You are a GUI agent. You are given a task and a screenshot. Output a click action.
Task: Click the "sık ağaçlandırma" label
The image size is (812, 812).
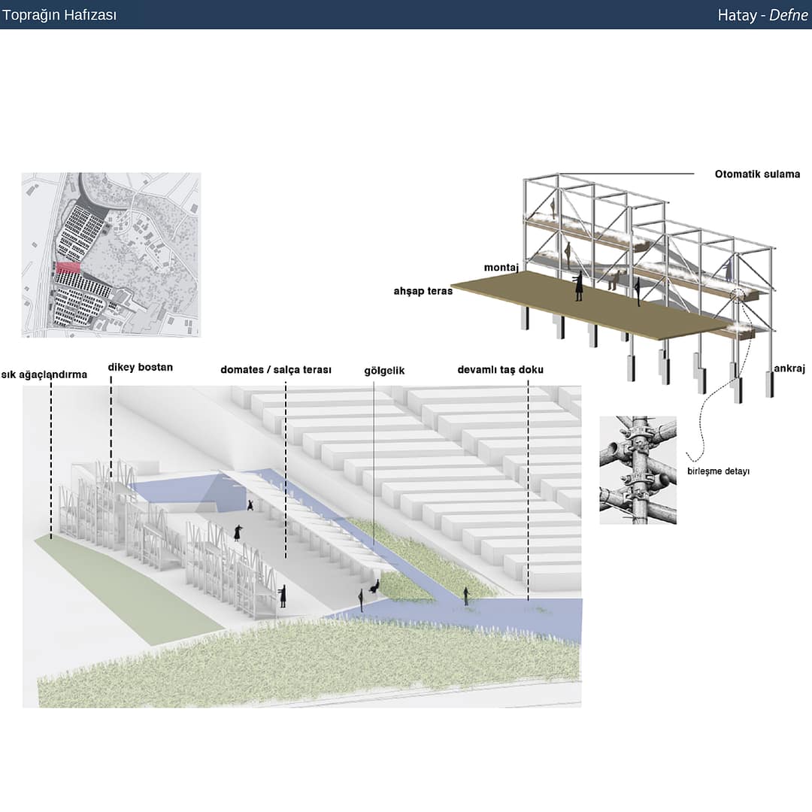point(44,374)
